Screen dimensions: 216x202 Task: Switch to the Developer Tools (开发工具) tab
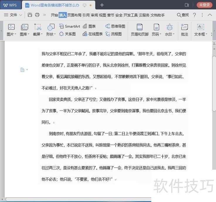click(131, 15)
